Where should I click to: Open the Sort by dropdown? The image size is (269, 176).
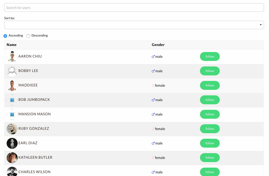pyautogui.click(x=134, y=25)
